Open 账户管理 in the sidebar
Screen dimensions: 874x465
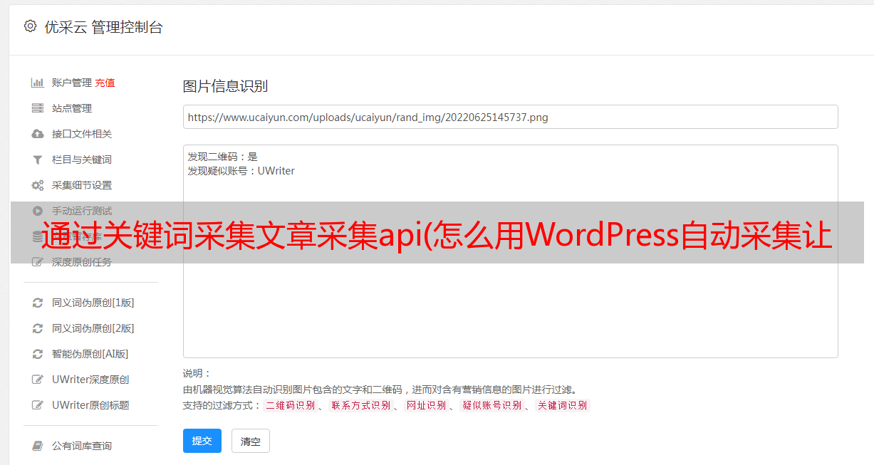[72, 83]
